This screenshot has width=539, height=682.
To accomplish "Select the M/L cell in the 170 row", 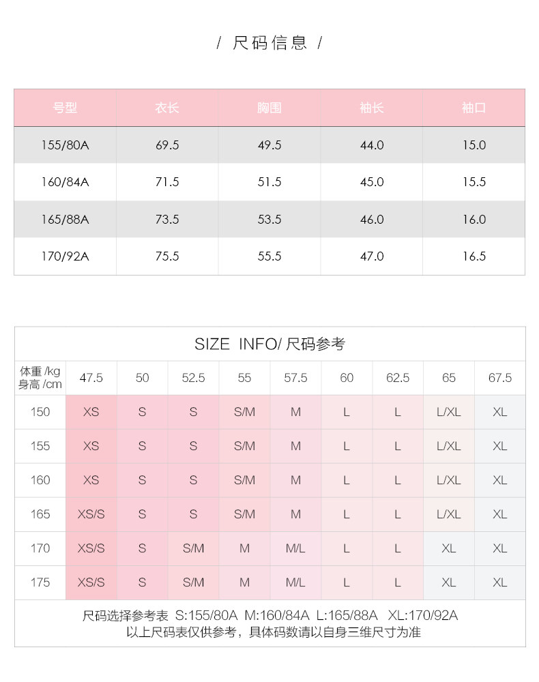I will point(295,548).
